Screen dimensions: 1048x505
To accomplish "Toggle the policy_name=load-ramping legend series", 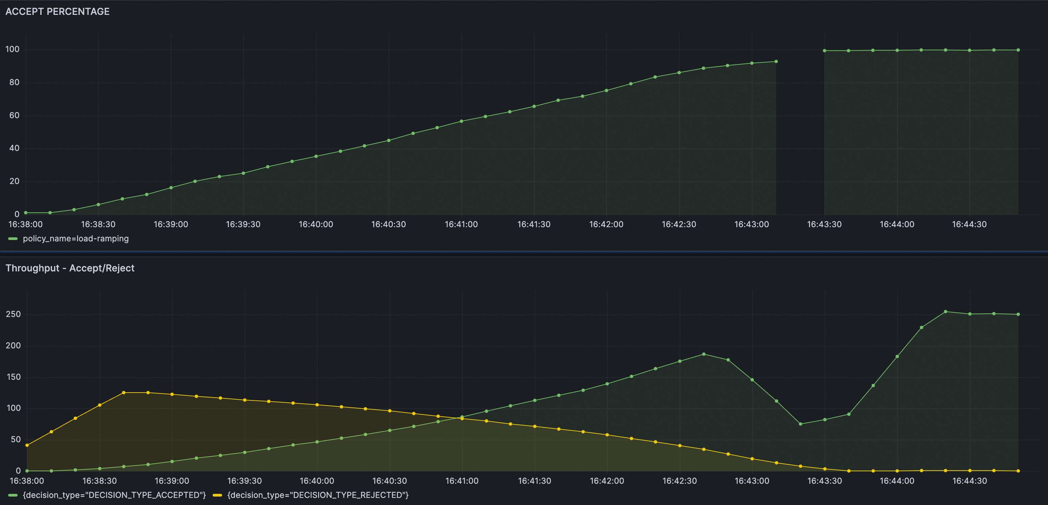I will click(75, 238).
